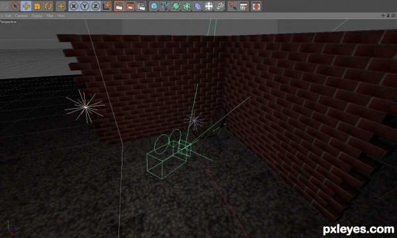Image resolution: width=397 pixels, height=238 pixels.
Task: Expand the spline tools dropdown
Action: pos(165,6)
